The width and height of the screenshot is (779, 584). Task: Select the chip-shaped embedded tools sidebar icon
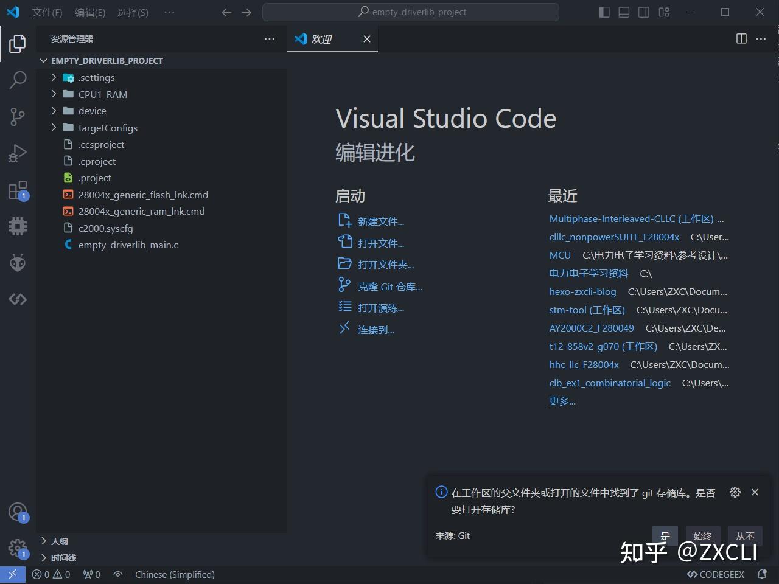tap(17, 226)
